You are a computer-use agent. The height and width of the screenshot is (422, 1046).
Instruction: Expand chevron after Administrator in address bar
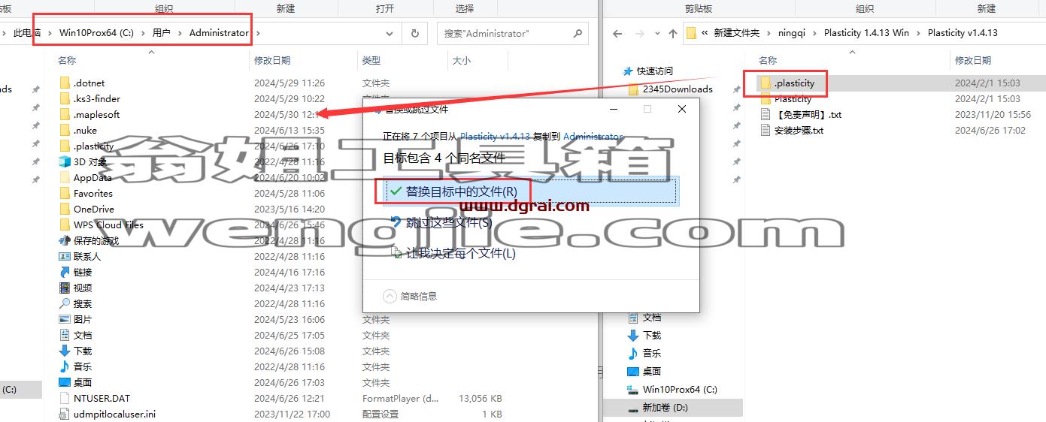(258, 33)
